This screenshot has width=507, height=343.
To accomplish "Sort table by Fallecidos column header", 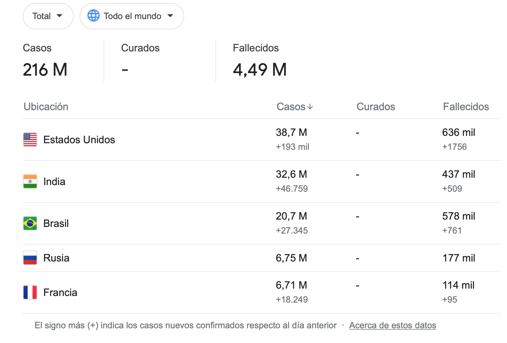I will [466, 107].
